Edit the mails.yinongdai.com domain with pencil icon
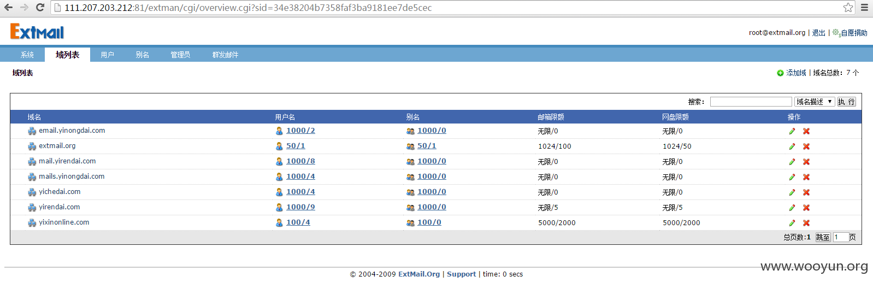The width and height of the screenshot is (873, 282). [792, 177]
